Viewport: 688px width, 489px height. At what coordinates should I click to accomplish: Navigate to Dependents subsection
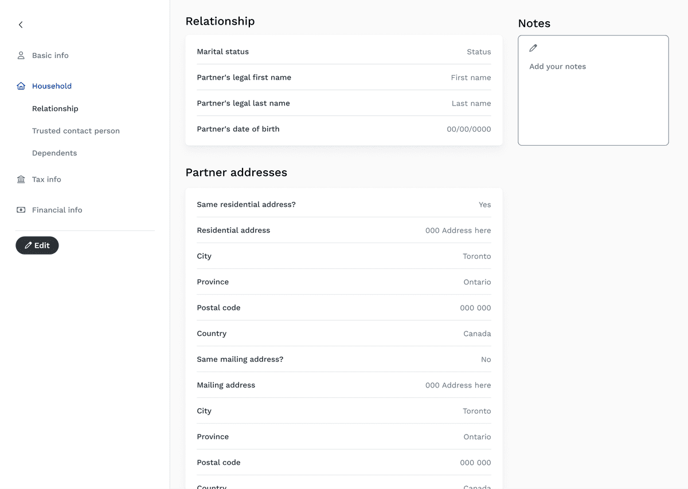click(54, 153)
